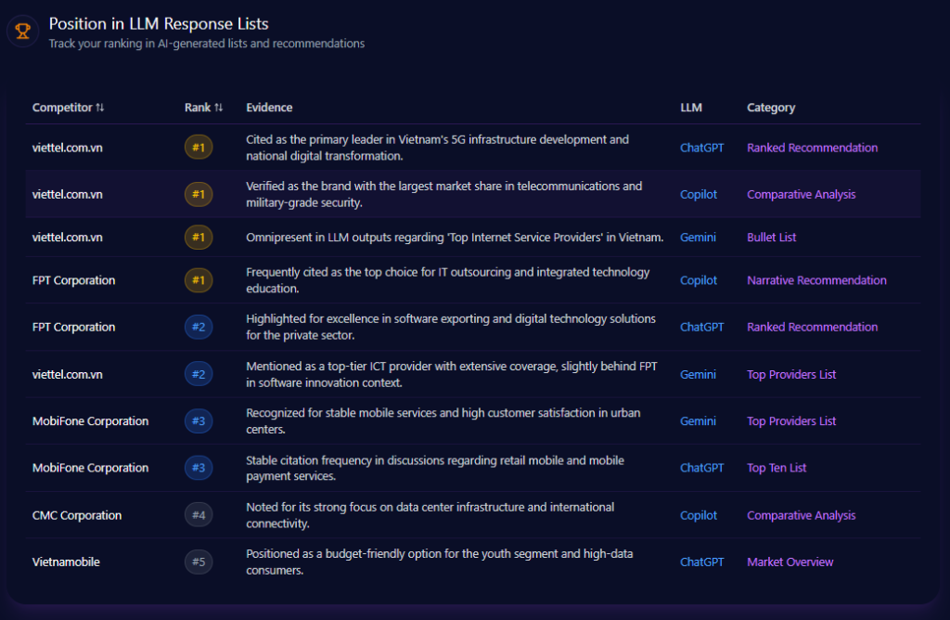Screen dimensions: 950x620
Task: Click the #2 rank badge for viettel.com.vn
Action: pos(199,374)
